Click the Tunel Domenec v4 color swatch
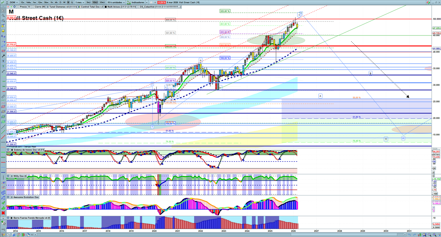This screenshot has width=441, height=237. tap(48, 7)
